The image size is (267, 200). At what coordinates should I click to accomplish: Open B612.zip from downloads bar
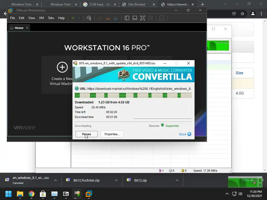(141, 180)
